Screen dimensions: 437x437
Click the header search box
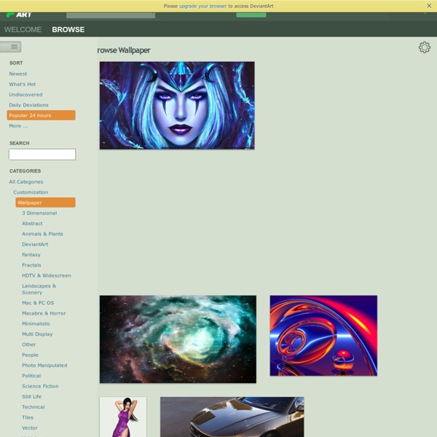(x=111, y=15)
